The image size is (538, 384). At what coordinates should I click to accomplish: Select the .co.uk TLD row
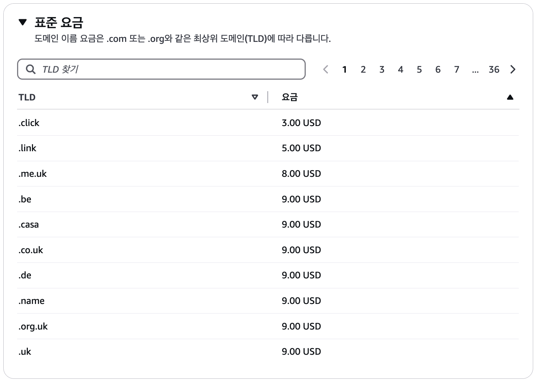click(x=31, y=250)
